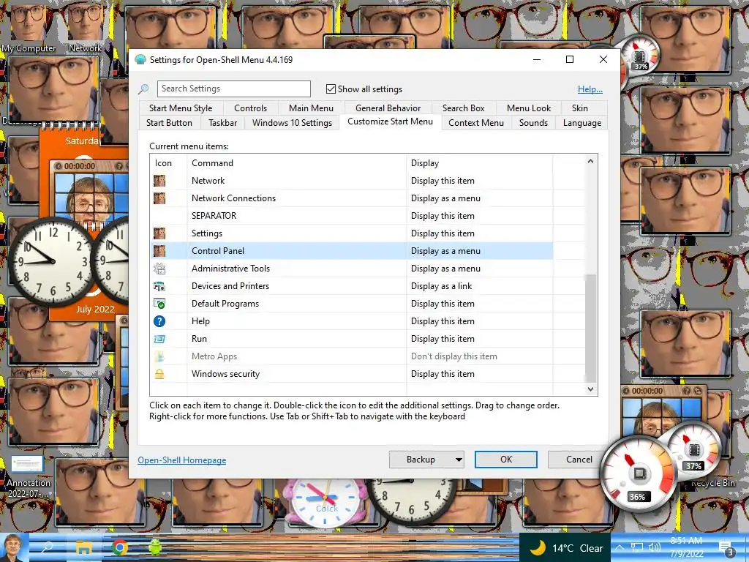749x562 pixels.
Task: Open the Skin tab
Action: (x=579, y=108)
